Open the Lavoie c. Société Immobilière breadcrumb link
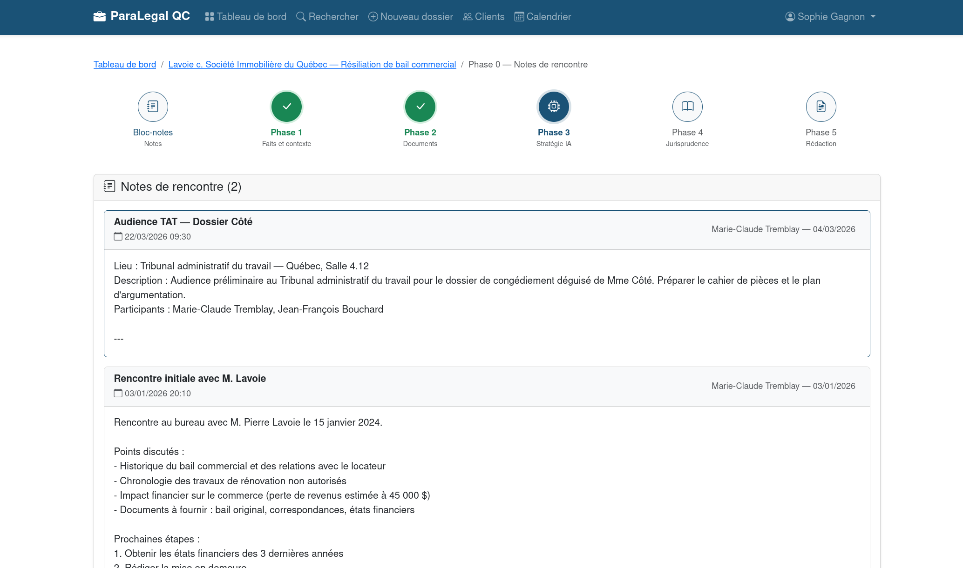The width and height of the screenshot is (963, 568). pyautogui.click(x=312, y=65)
